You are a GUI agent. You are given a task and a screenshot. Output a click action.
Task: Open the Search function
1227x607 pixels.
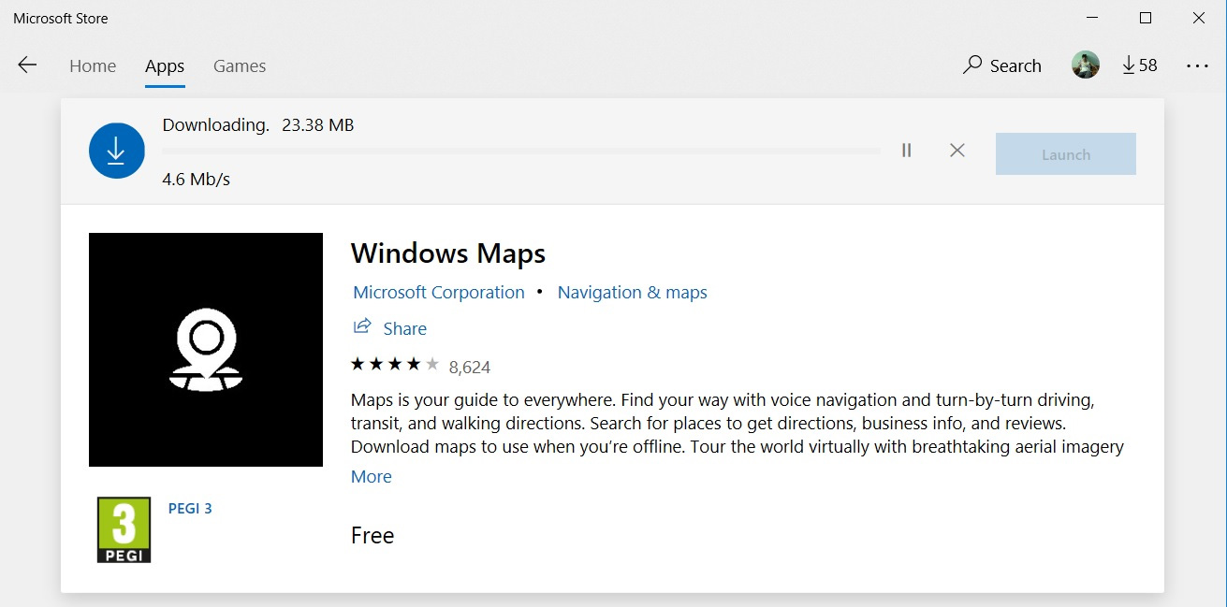point(1001,65)
